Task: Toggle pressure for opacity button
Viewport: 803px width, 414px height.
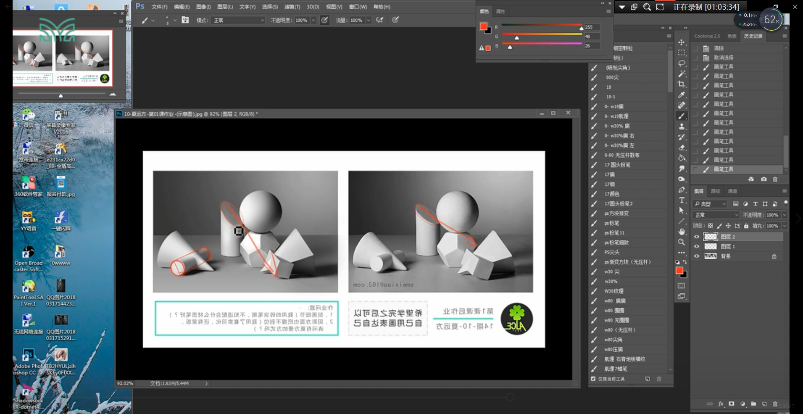Action: (325, 20)
